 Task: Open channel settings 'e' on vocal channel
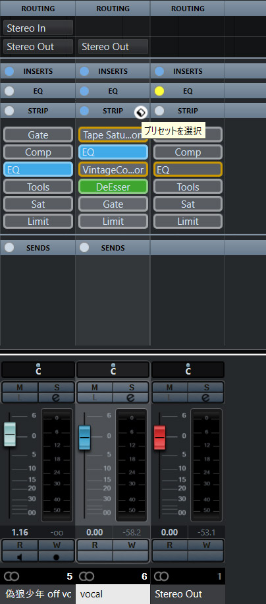tap(131, 398)
